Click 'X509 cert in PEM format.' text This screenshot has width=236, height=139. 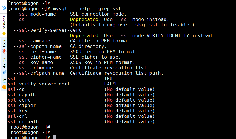(x=104, y=52)
